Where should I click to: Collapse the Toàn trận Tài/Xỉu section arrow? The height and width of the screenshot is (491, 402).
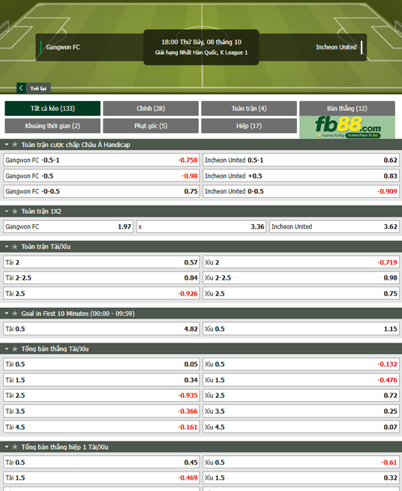[7, 247]
